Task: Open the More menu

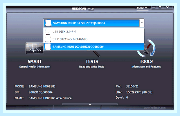Action: (x=142, y=8)
